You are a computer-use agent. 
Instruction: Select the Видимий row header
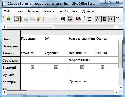point(11,67)
